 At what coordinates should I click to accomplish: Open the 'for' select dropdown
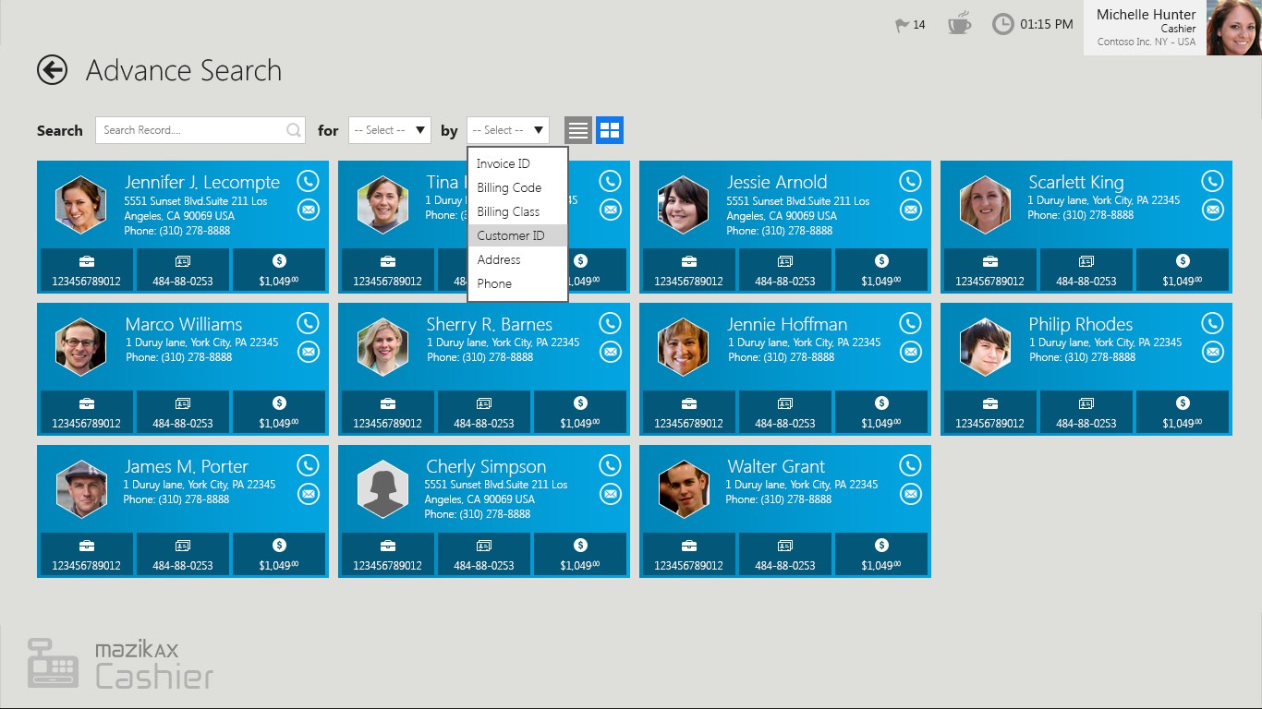click(x=389, y=130)
